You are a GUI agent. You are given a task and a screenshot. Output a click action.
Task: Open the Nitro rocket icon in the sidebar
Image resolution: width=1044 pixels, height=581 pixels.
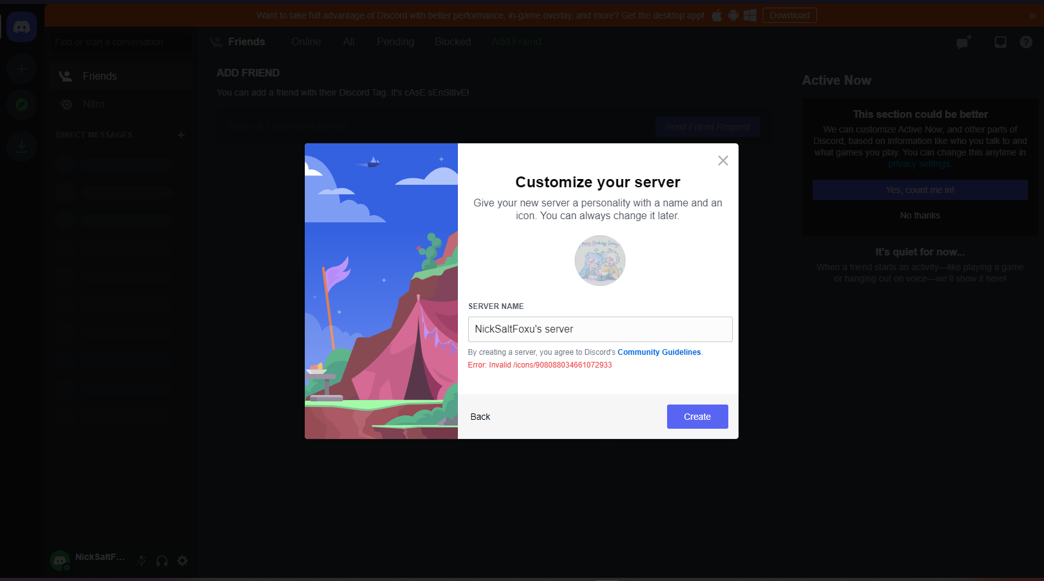coord(66,104)
